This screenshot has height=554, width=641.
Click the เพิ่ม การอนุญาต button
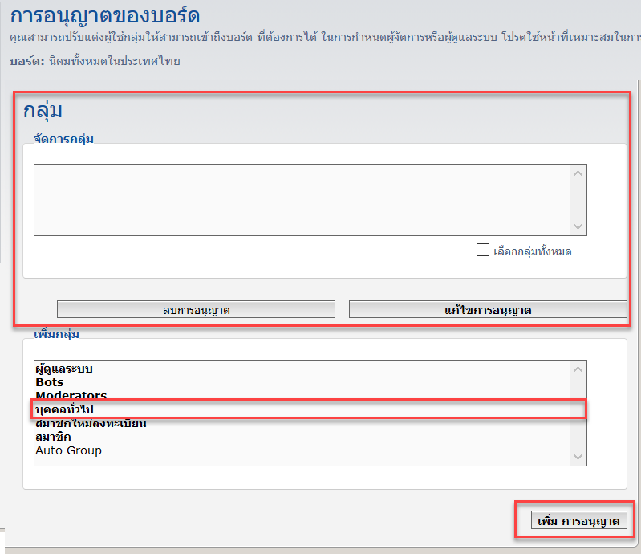[x=577, y=521]
